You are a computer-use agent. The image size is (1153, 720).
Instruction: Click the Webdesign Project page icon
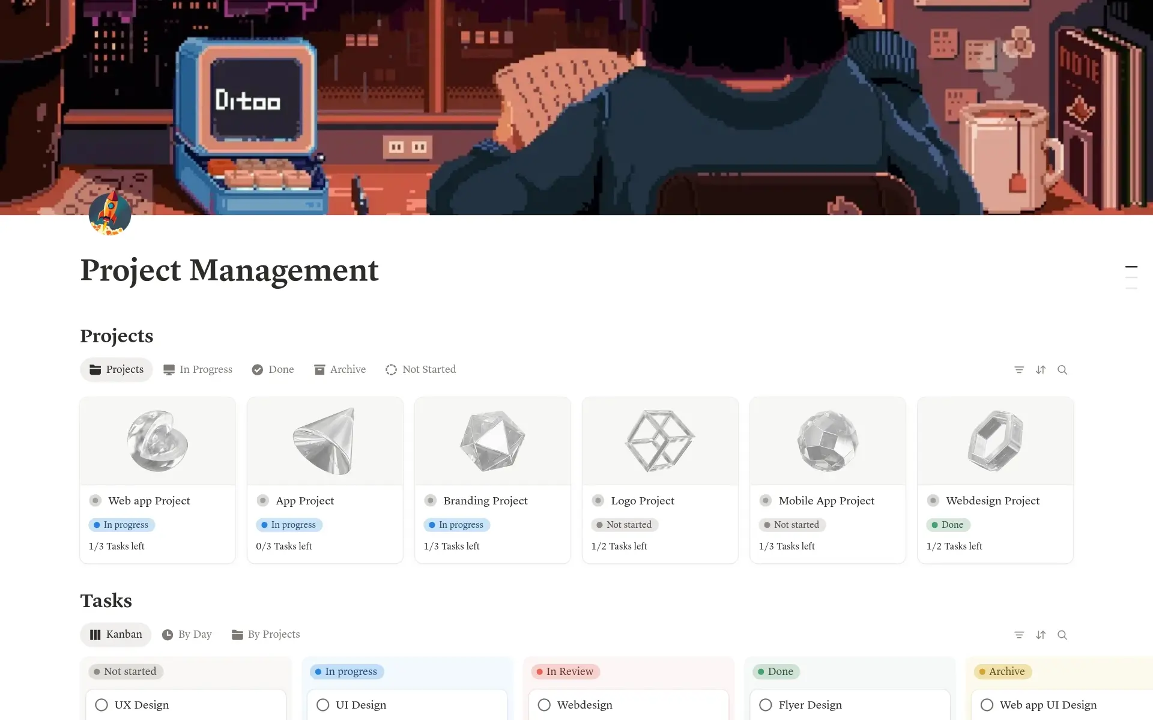click(933, 501)
